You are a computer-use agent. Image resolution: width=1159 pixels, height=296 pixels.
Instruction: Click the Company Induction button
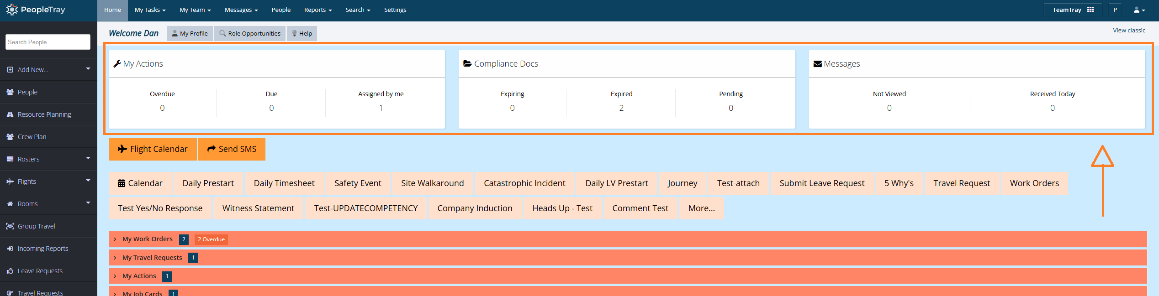click(x=475, y=208)
